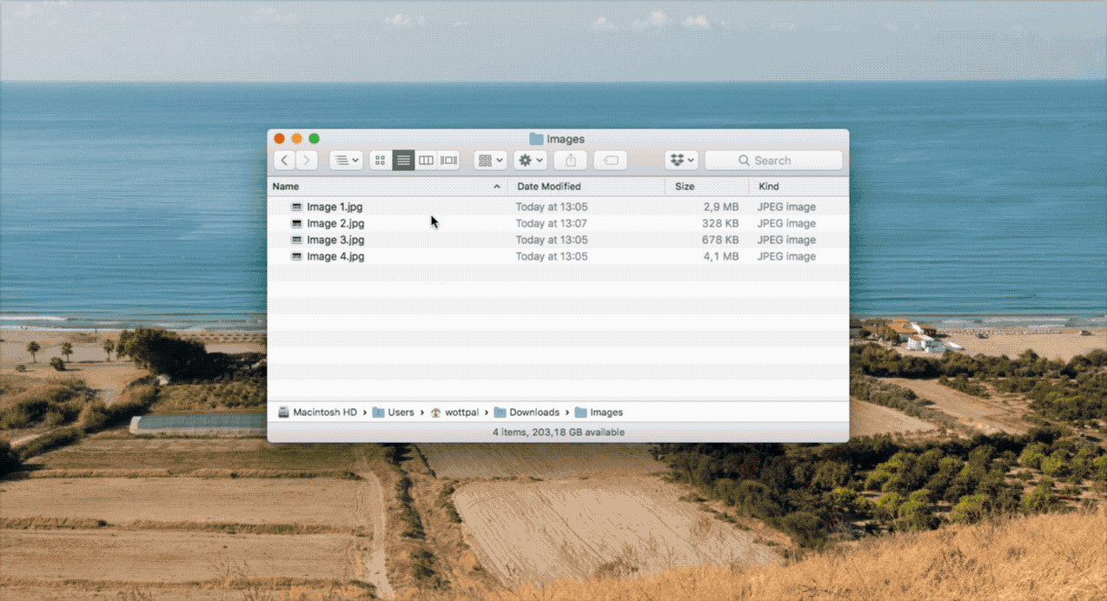Click the Edit Tags button
The width and height of the screenshot is (1107, 601).
pos(610,161)
